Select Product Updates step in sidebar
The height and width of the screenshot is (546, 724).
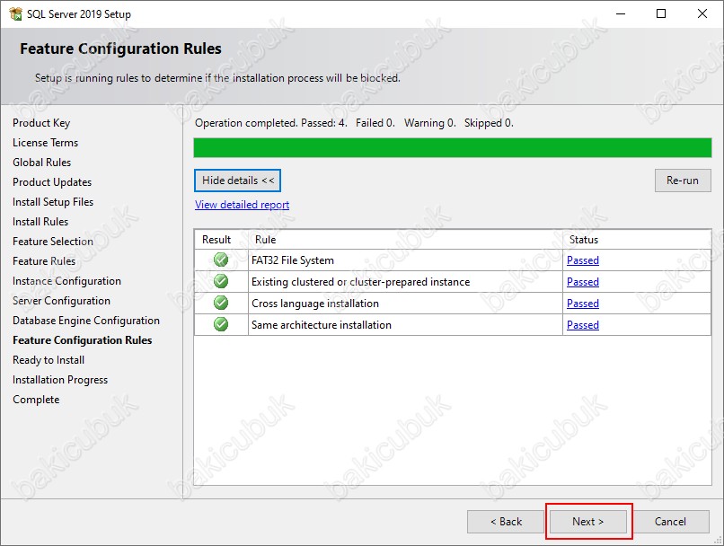pos(52,182)
